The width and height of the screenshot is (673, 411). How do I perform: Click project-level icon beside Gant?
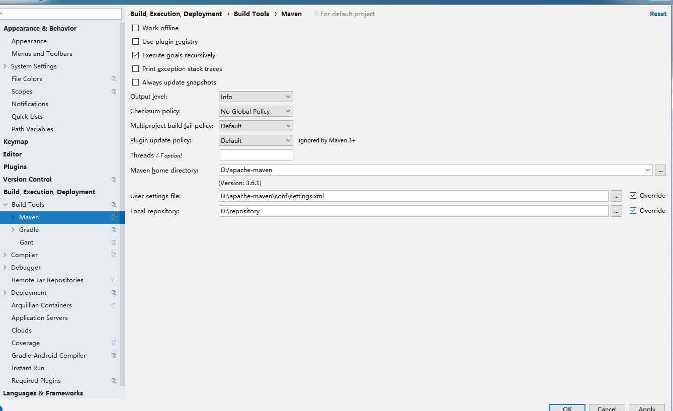coord(114,242)
